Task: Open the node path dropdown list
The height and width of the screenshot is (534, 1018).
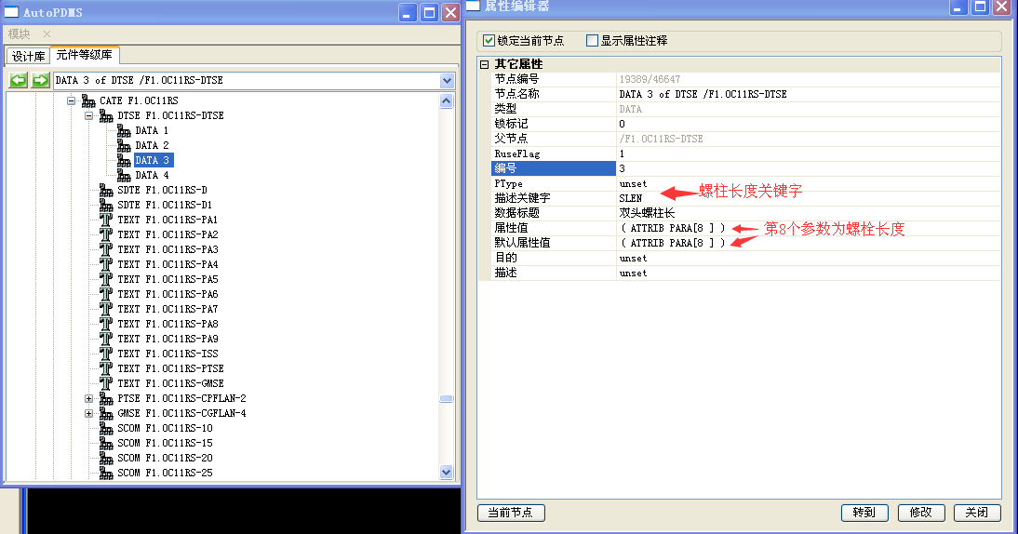Action: (x=447, y=81)
